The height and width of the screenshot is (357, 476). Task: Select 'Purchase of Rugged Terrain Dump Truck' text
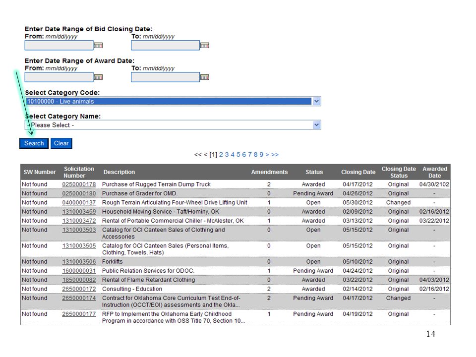[x=156, y=184]
